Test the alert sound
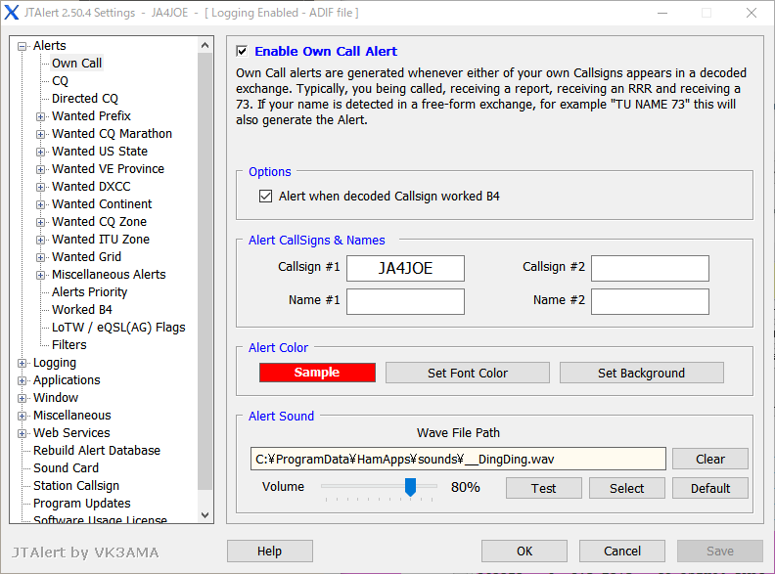Viewport: 775px width, 574px height. pos(544,488)
